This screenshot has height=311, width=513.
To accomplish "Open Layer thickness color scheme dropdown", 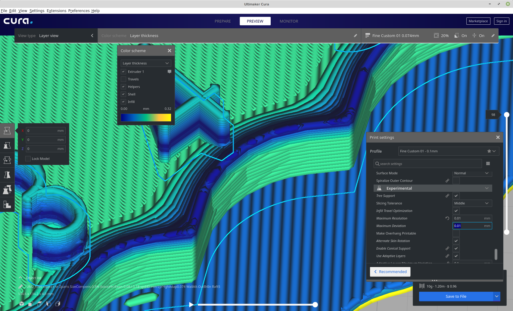I will [x=146, y=63].
